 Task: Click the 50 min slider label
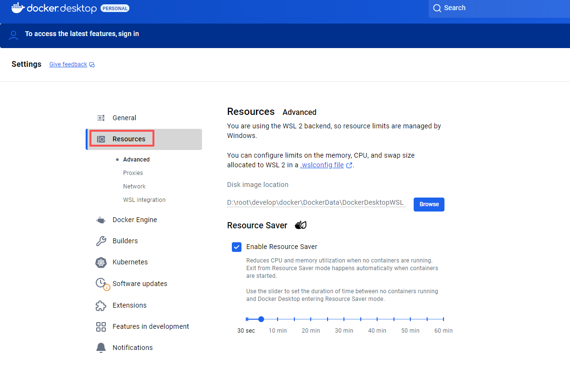pos(410,331)
